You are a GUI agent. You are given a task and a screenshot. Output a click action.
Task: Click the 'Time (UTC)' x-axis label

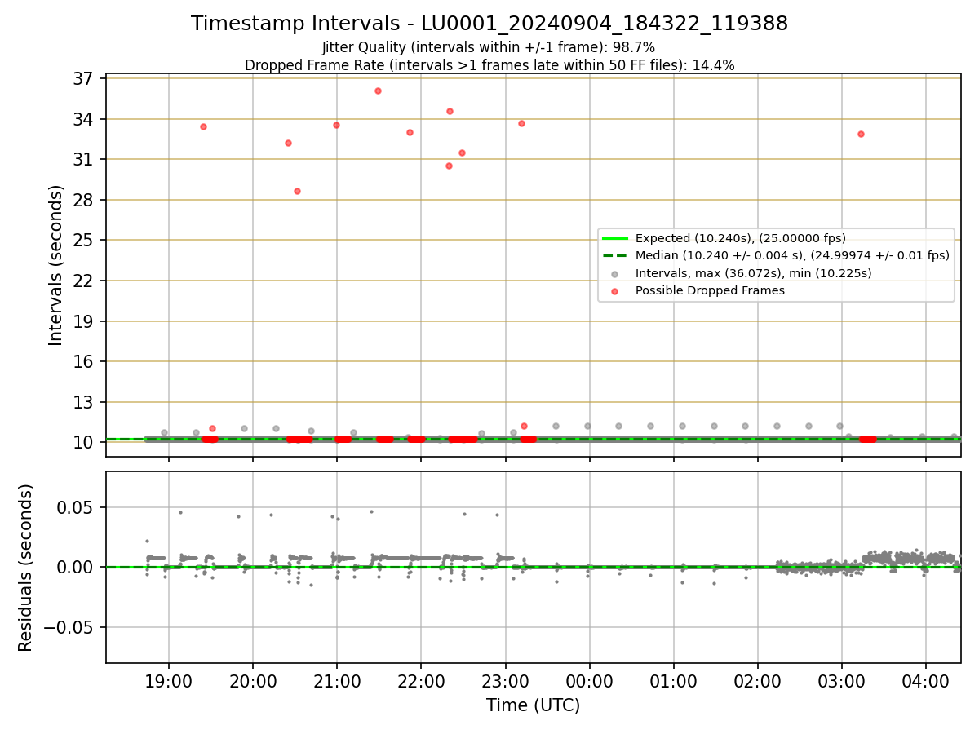(x=533, y=705)
